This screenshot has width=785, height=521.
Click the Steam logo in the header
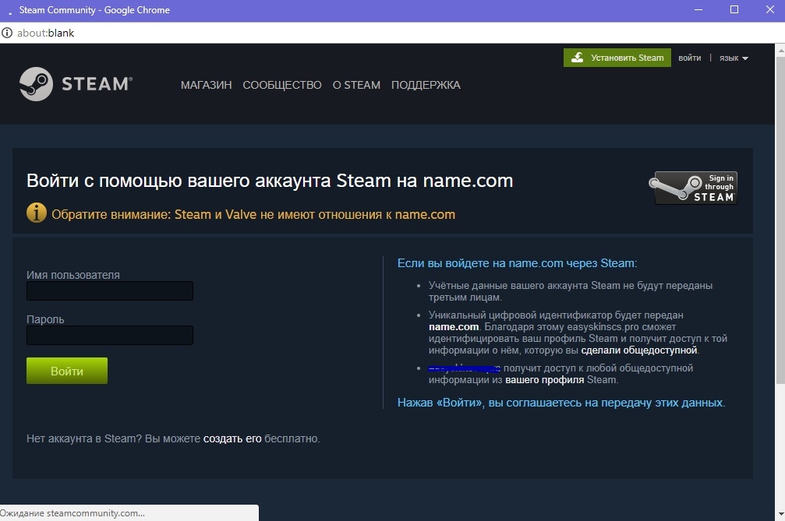click(76, 84)
